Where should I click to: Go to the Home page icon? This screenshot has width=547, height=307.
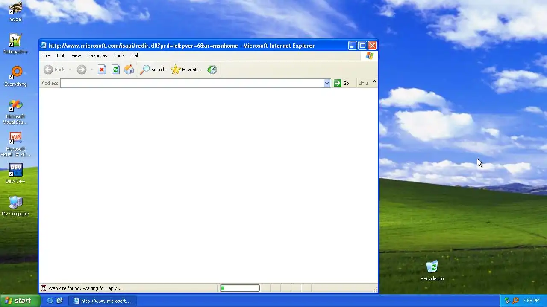129,70
